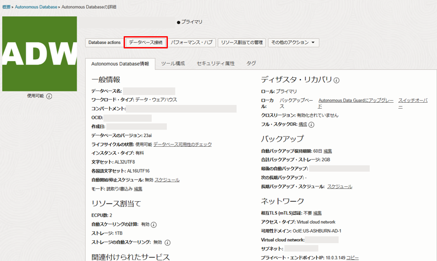This screenshot has width=437, height=261.
Task: Switch to セキュリティ属性 tab
Action: tap(216, 64)
